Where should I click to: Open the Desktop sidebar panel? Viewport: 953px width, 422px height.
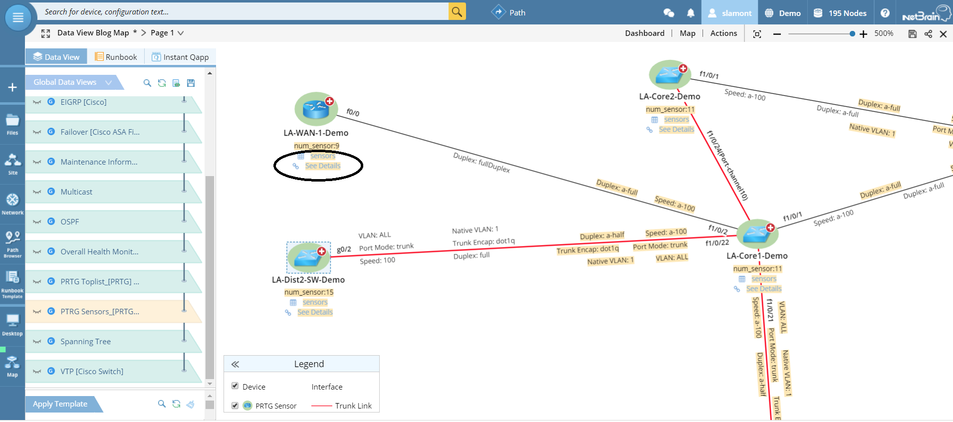12,325
